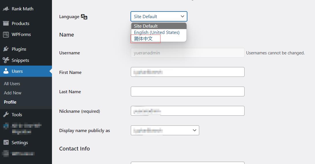Expand the Display name publicly as dropdown
Viewport: 315px width, 164px height.
[165, 130]
